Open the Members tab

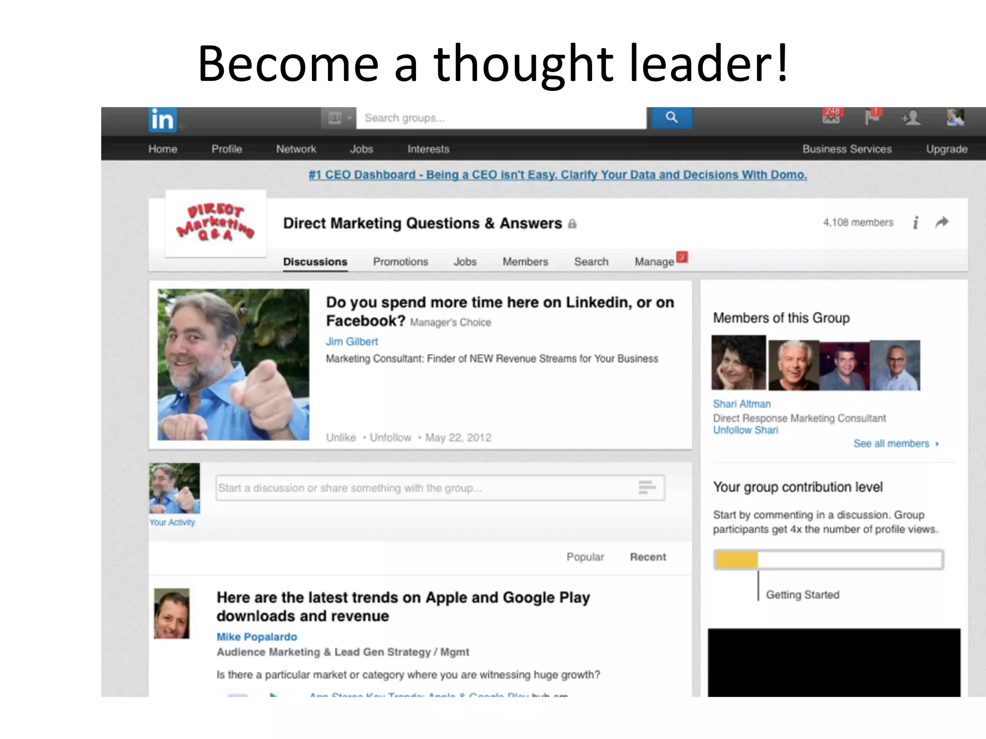[x=525, y=262]
